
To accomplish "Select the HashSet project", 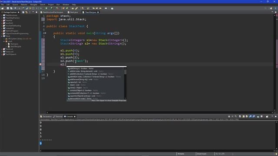I will pos(9,20).
